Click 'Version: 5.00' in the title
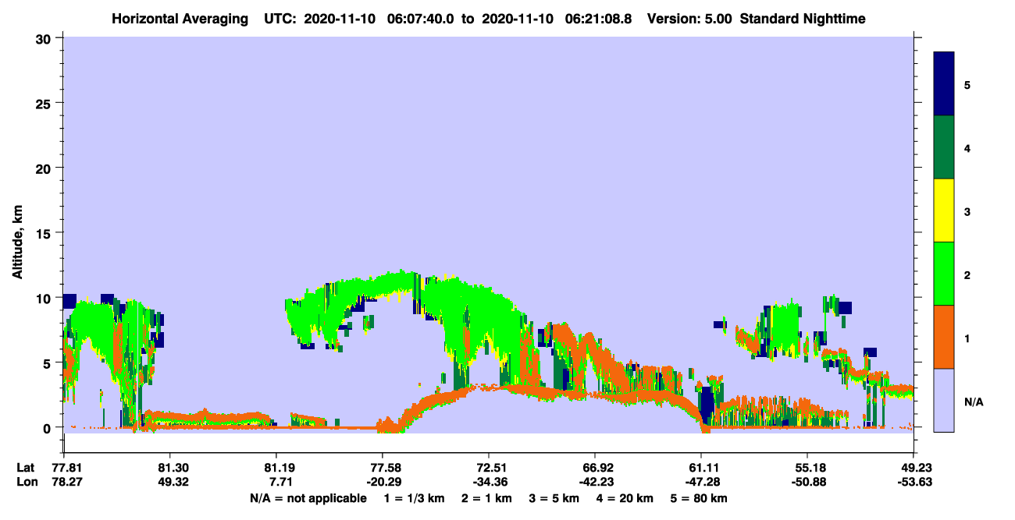The image size is (1015, 520). 688,19
